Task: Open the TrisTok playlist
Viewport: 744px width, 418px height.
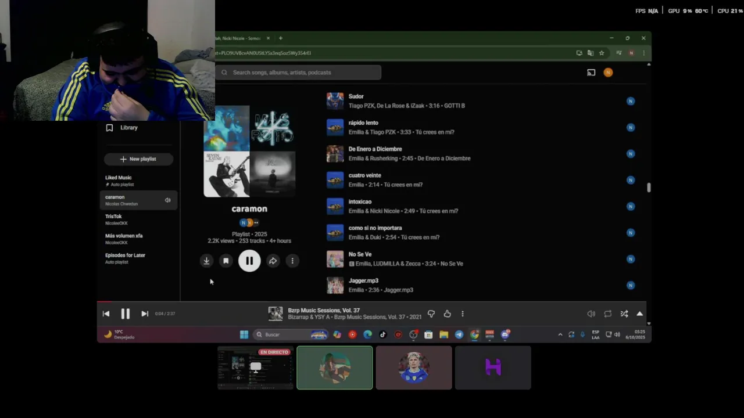Action: pos(139,219)
